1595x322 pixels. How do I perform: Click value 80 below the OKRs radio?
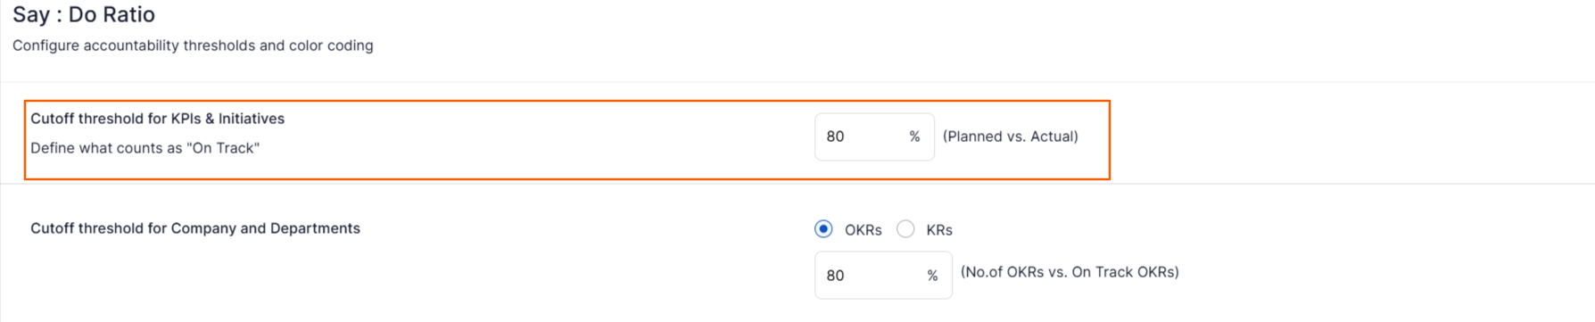tap(835, 276)
